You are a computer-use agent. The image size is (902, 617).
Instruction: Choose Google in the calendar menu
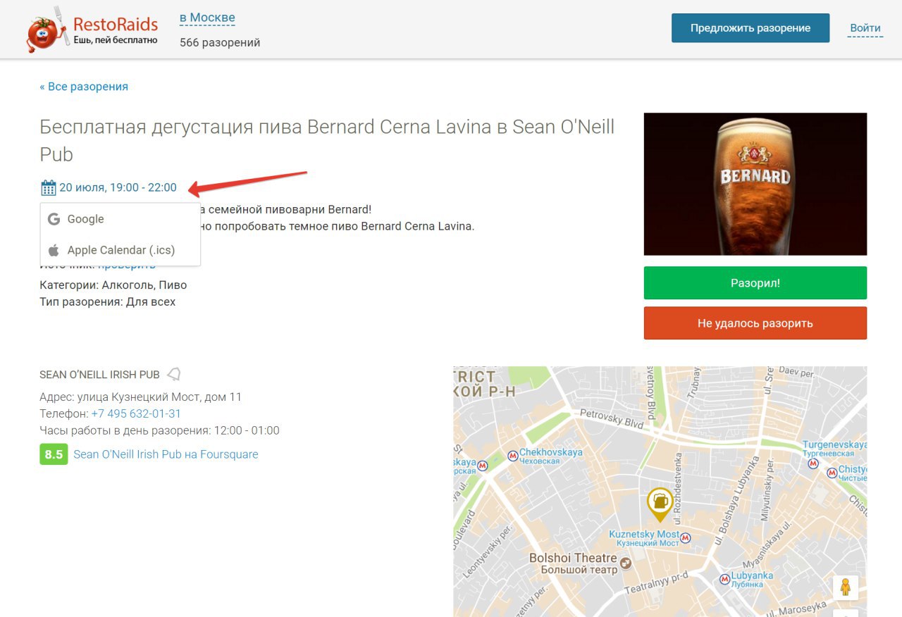(x=121, y=219)
